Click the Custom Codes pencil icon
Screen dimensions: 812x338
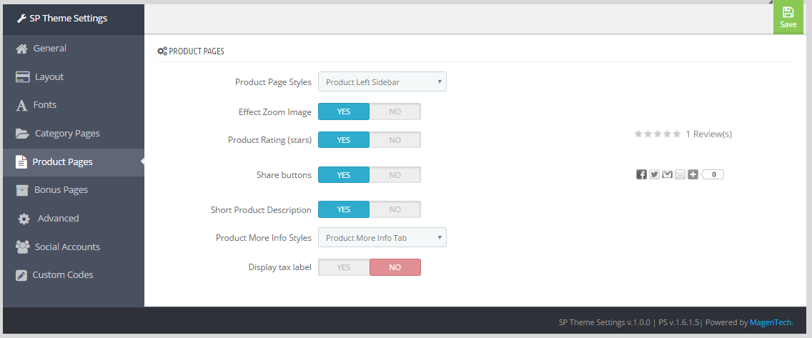21,275
